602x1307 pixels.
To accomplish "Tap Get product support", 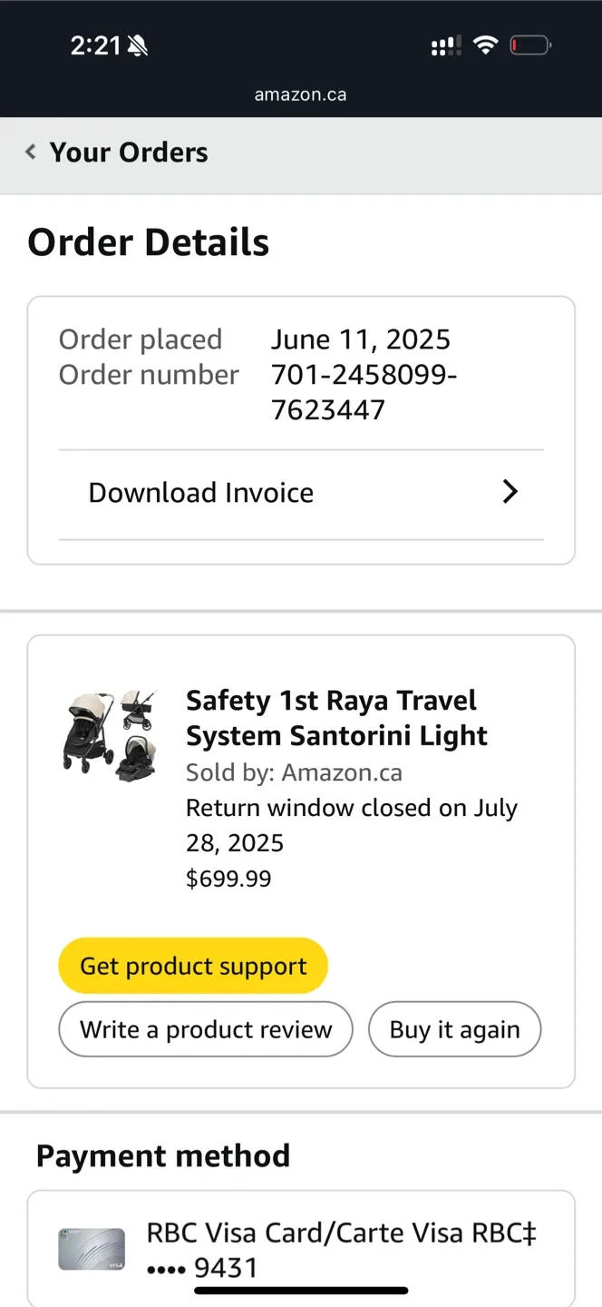I will 193,965.
